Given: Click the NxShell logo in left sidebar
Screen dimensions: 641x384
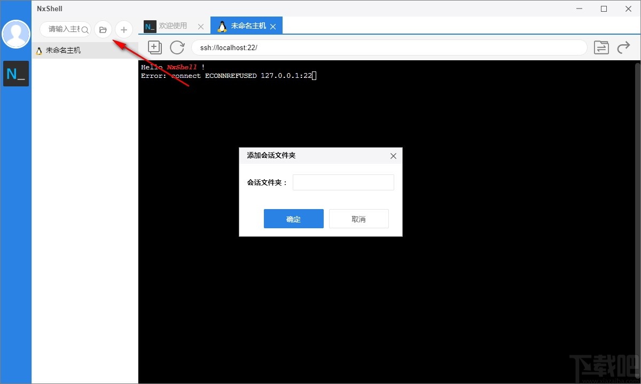Looking at the screenshot, I should click(x=15, y=73).
